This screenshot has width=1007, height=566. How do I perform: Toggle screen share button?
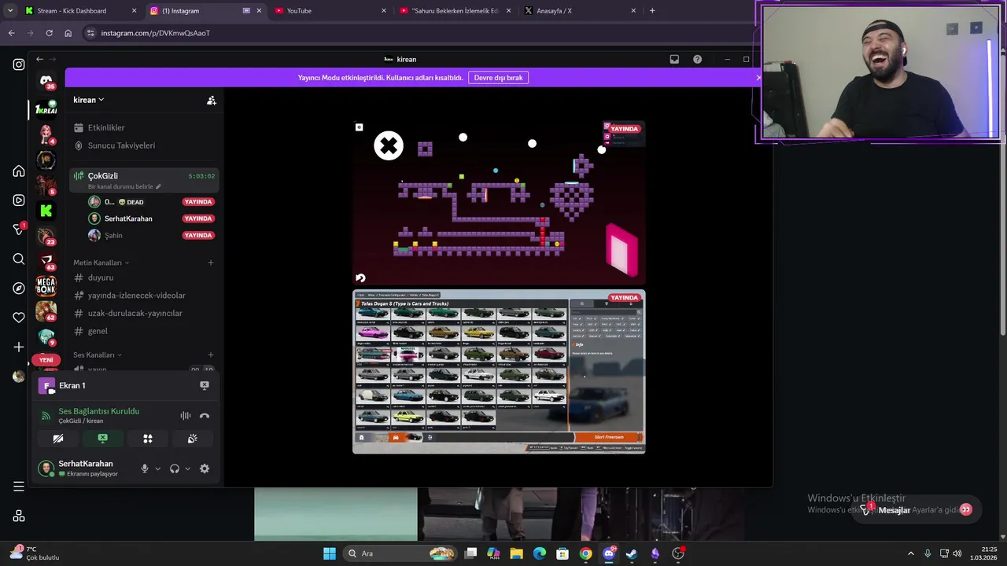[x=102, y=439]
